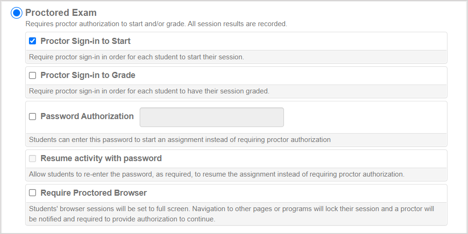
Task: Click the description about re-entering the password
Action: 216,174
